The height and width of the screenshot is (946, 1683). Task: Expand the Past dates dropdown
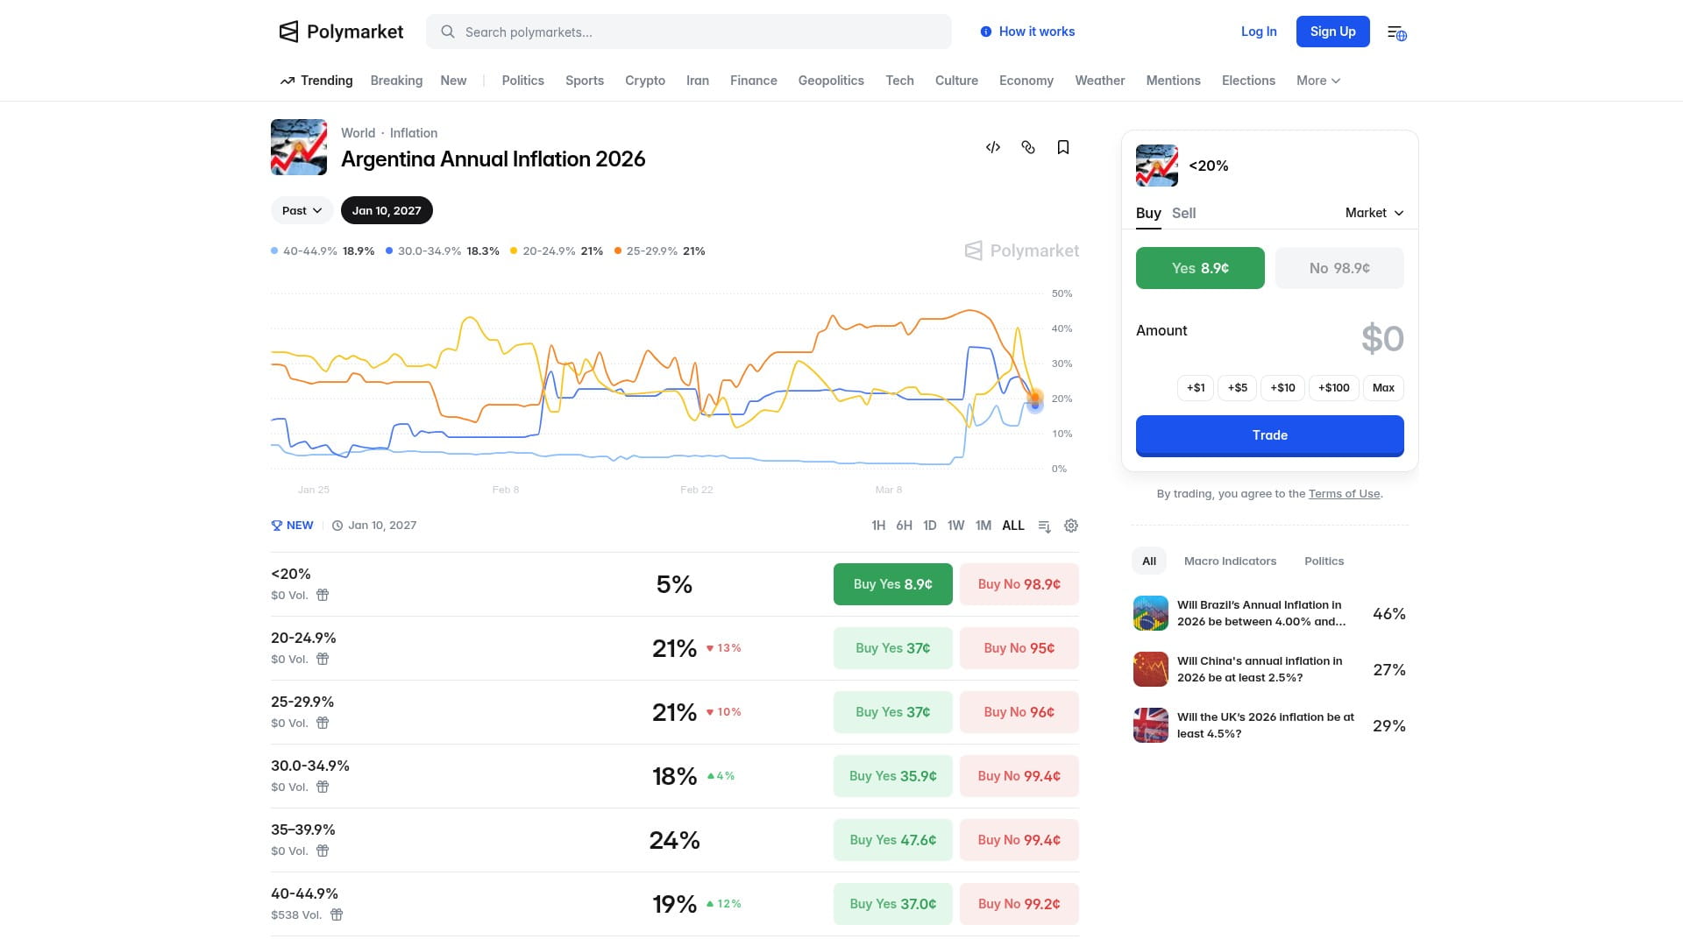pyautogui.click(x=302, y=210)
